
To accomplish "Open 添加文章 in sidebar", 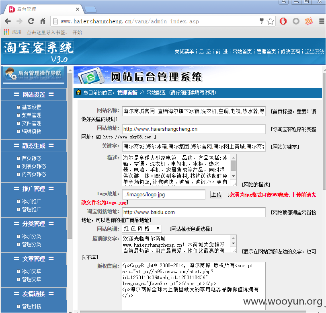I will tap(31, 271).
